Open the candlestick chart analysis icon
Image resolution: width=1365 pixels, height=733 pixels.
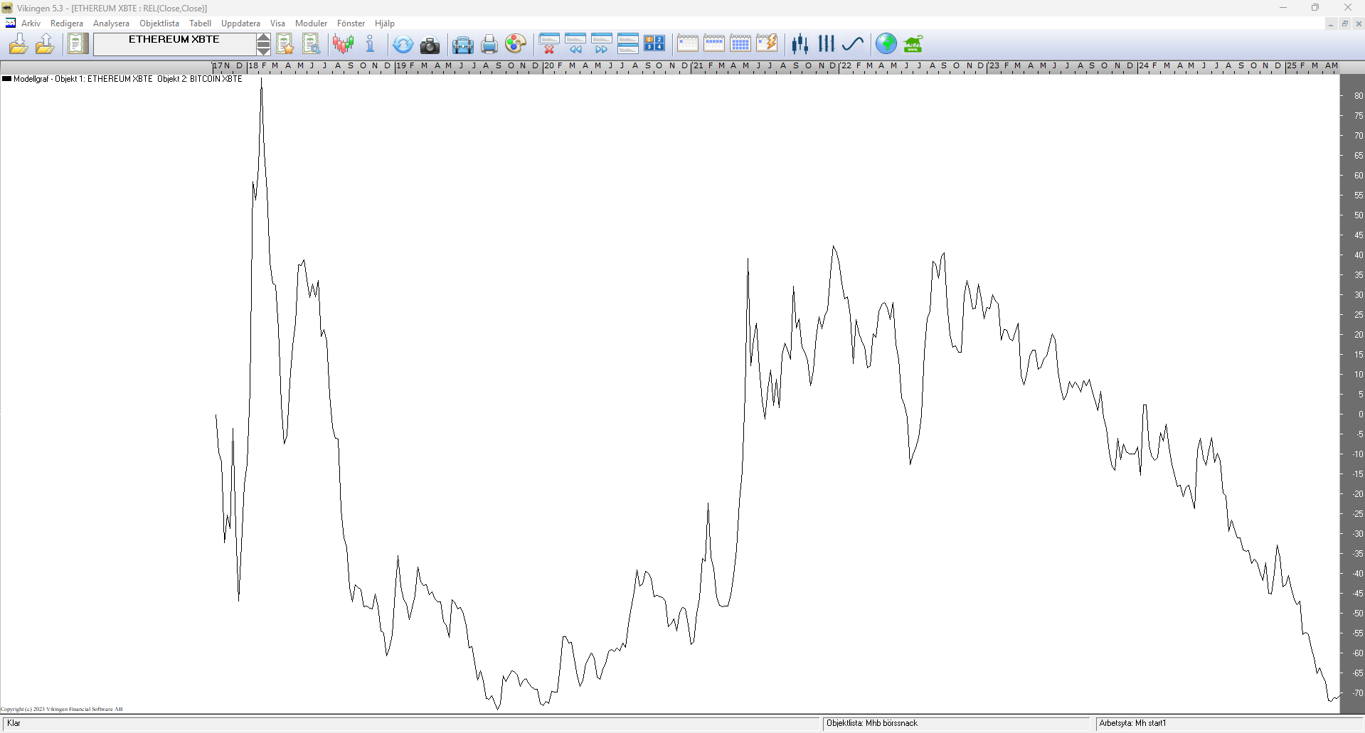(344, 44)
